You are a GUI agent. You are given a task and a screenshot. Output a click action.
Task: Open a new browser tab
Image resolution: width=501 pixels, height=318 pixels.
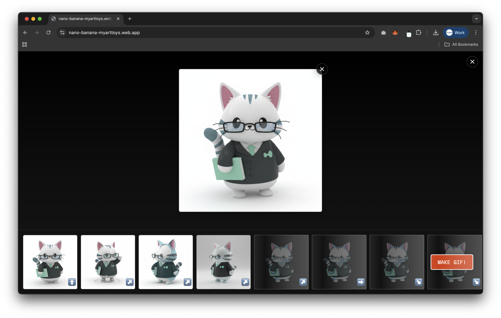pos(130,19)
